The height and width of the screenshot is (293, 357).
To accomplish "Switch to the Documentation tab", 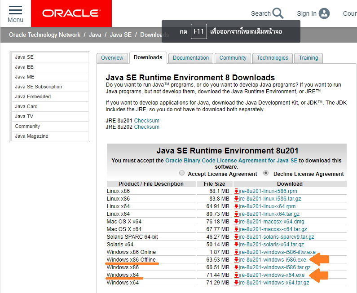I will (x=191, y=58).
